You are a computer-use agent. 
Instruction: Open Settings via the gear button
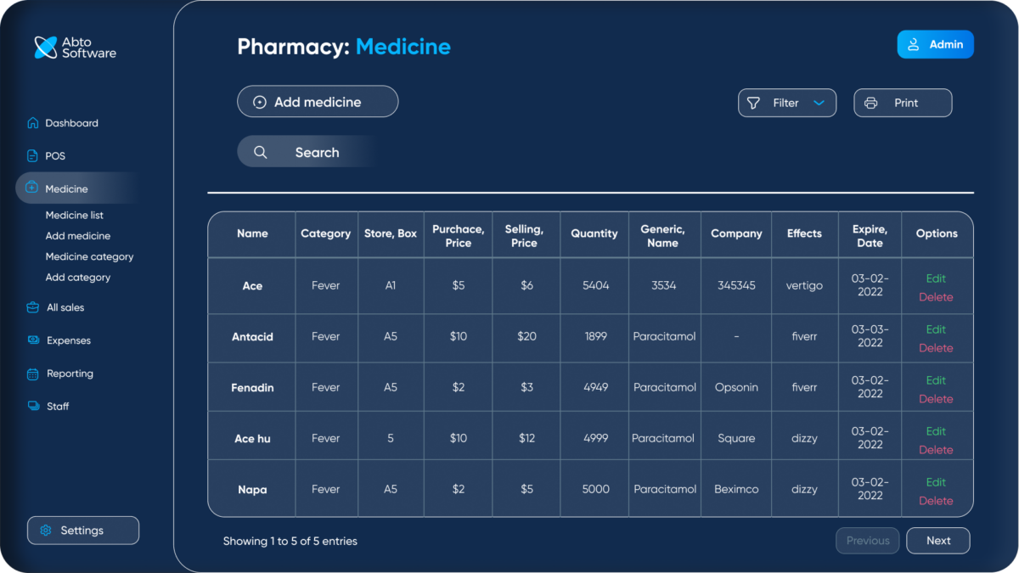pos(82,530)
